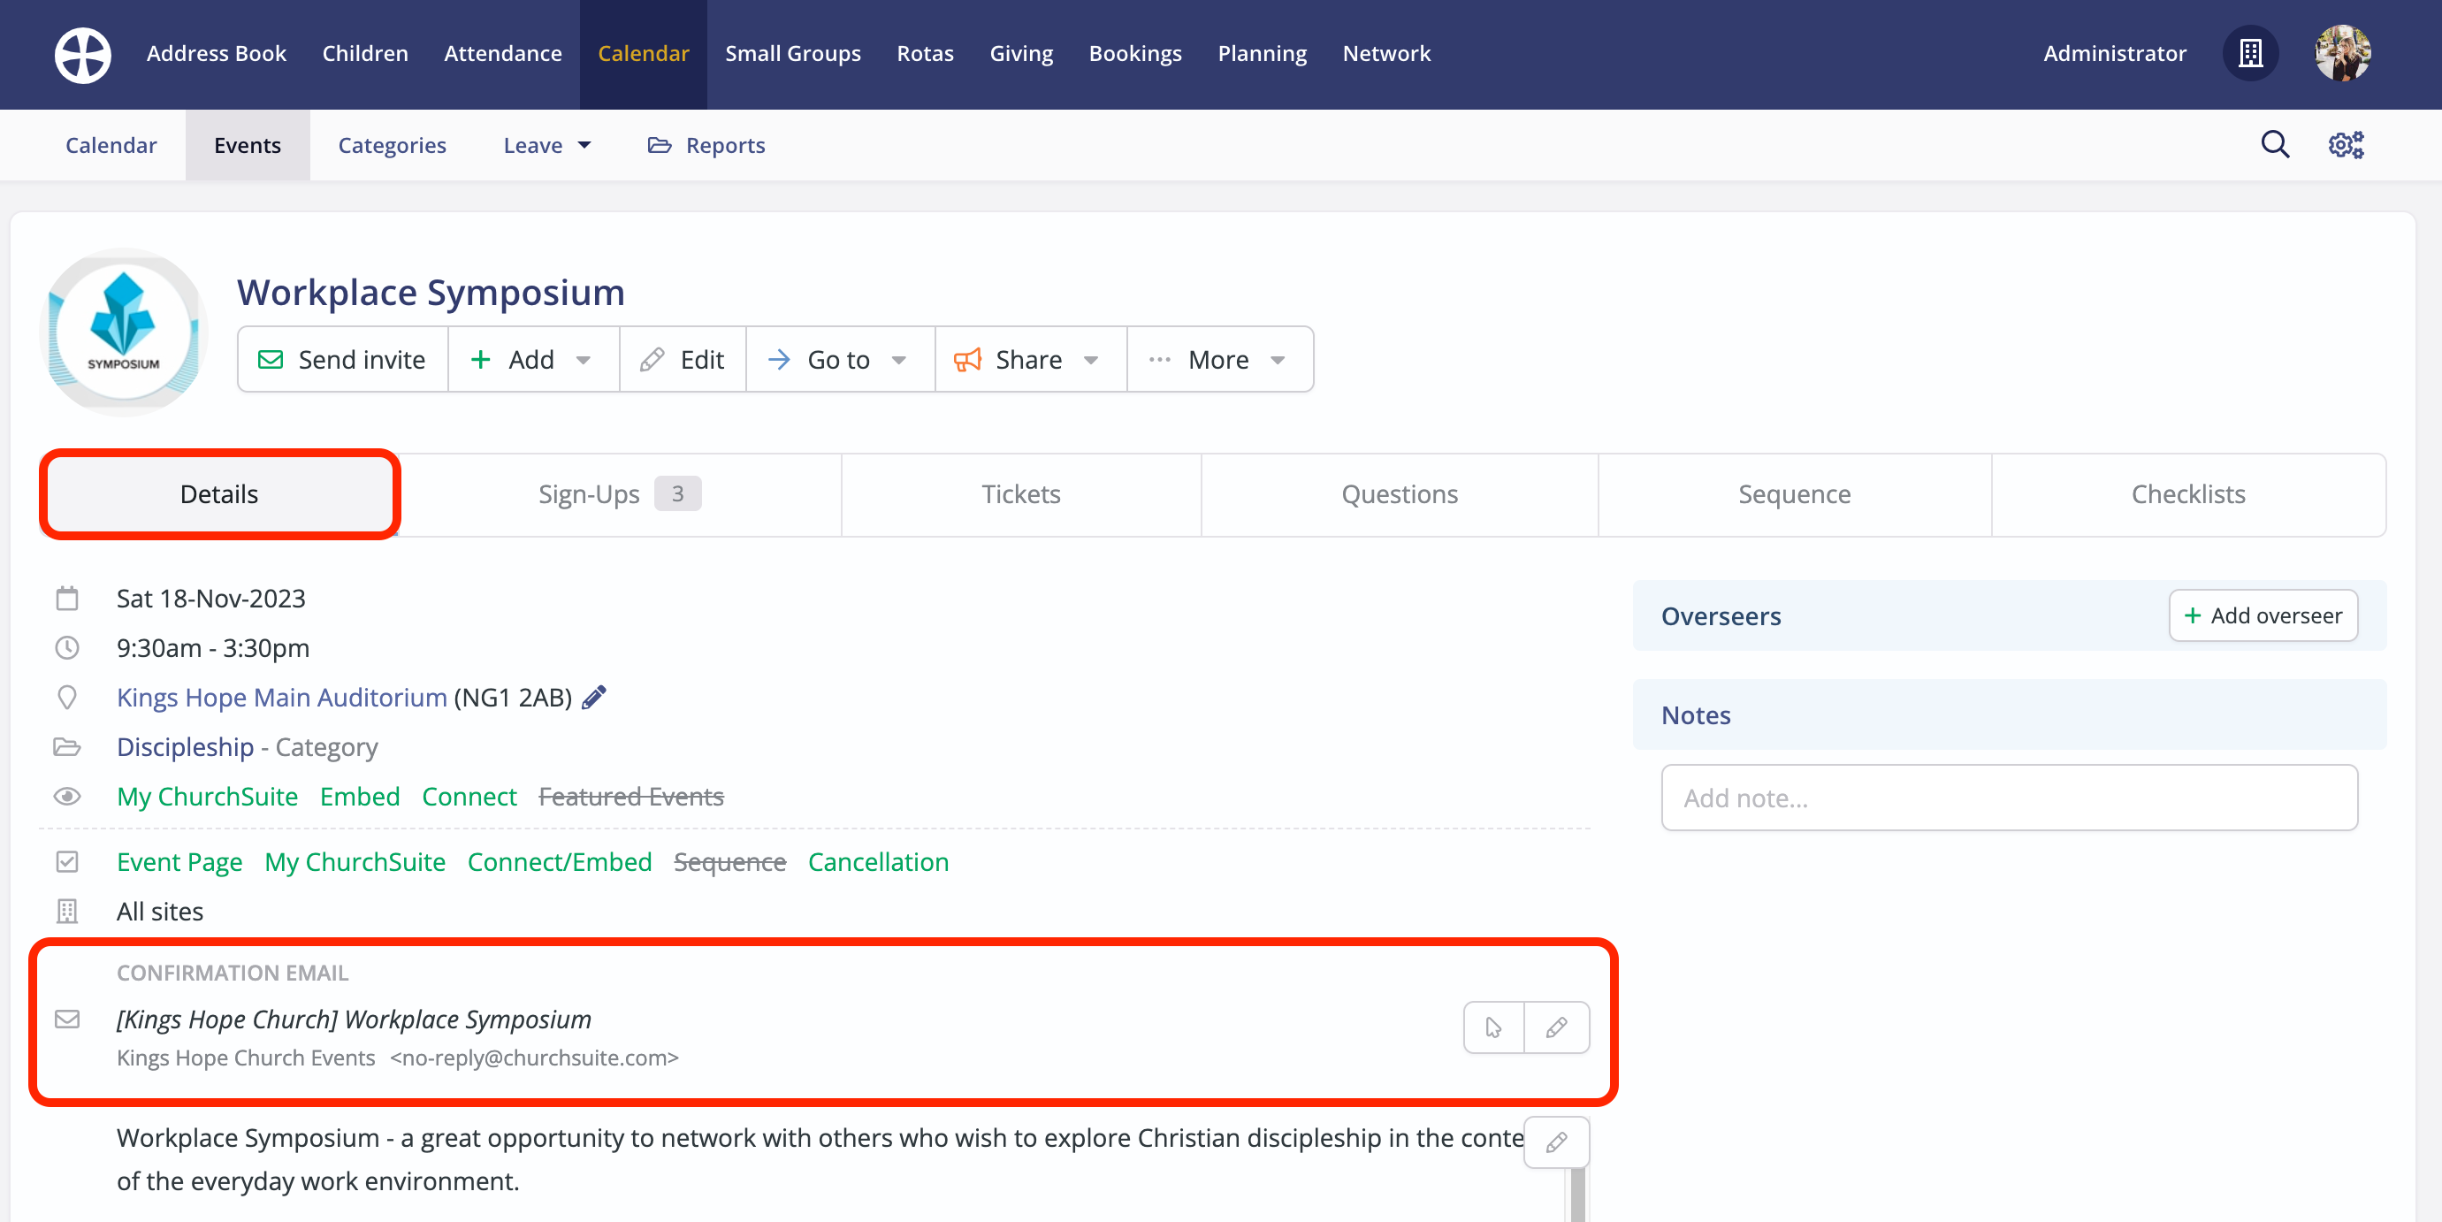
Task: Click the ChurchSuite logo icon
Action: coord(82,54)
